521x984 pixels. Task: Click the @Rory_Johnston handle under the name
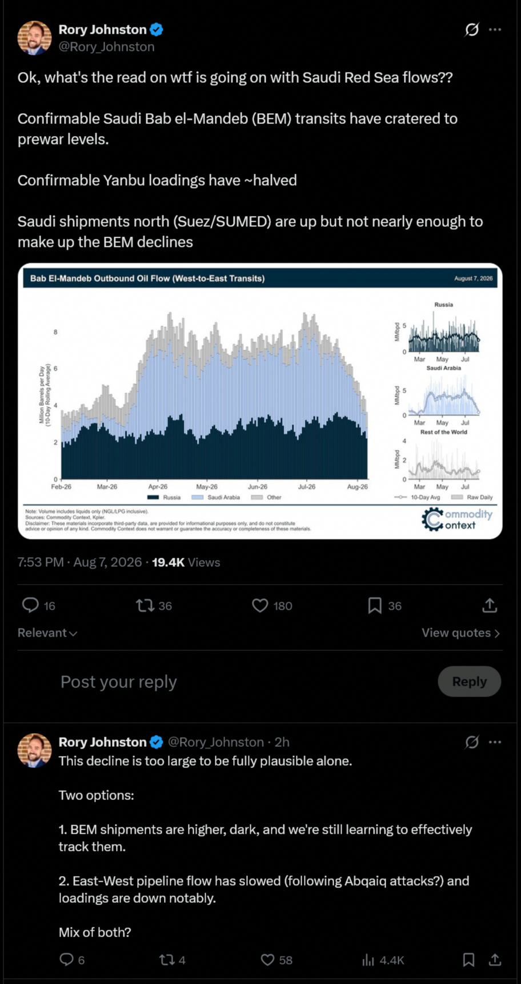[107, 47]
